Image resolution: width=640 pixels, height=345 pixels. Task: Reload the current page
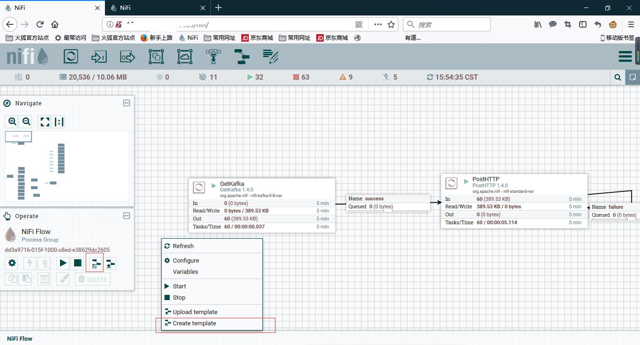click(x=40, y=24)
